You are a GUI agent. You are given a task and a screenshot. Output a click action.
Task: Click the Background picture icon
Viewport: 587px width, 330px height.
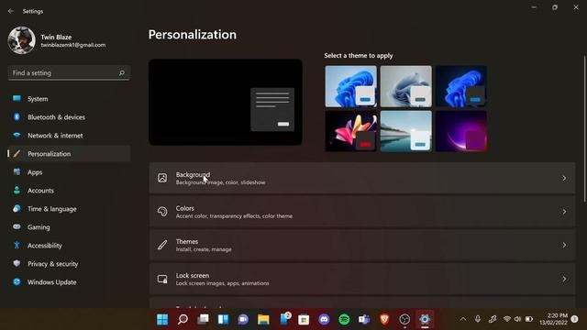pyautogui.click(x=162, y=178)
